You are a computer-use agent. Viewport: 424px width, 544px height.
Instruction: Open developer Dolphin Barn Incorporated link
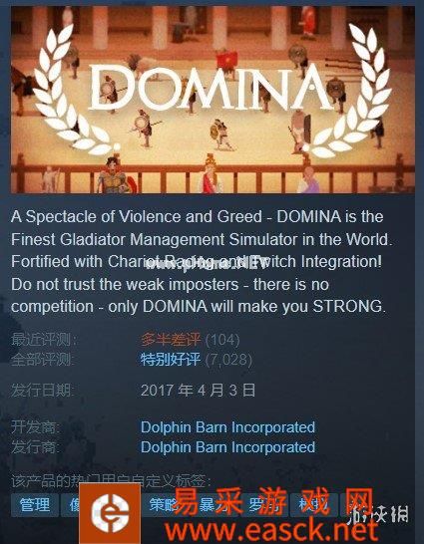pyautogui.click(x=227, y=427)
